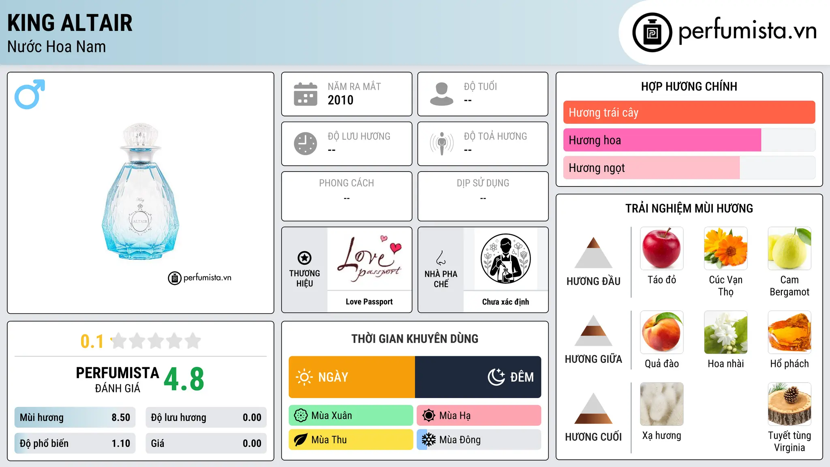Click the Hương Đầu label
Image resolution: width=830 pixels, height=467 pixels.
(x=593, y=281)
